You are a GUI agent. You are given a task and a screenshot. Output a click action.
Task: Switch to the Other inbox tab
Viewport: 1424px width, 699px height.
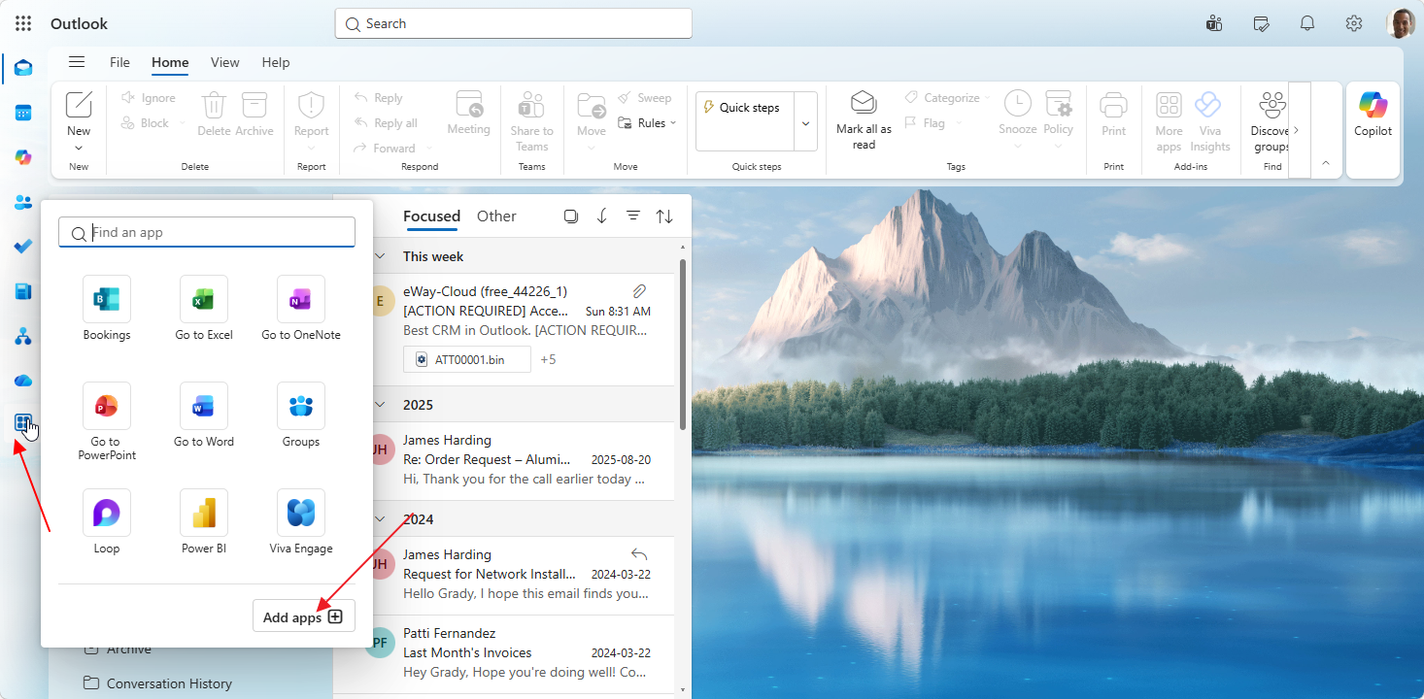[x=496, y=216]
